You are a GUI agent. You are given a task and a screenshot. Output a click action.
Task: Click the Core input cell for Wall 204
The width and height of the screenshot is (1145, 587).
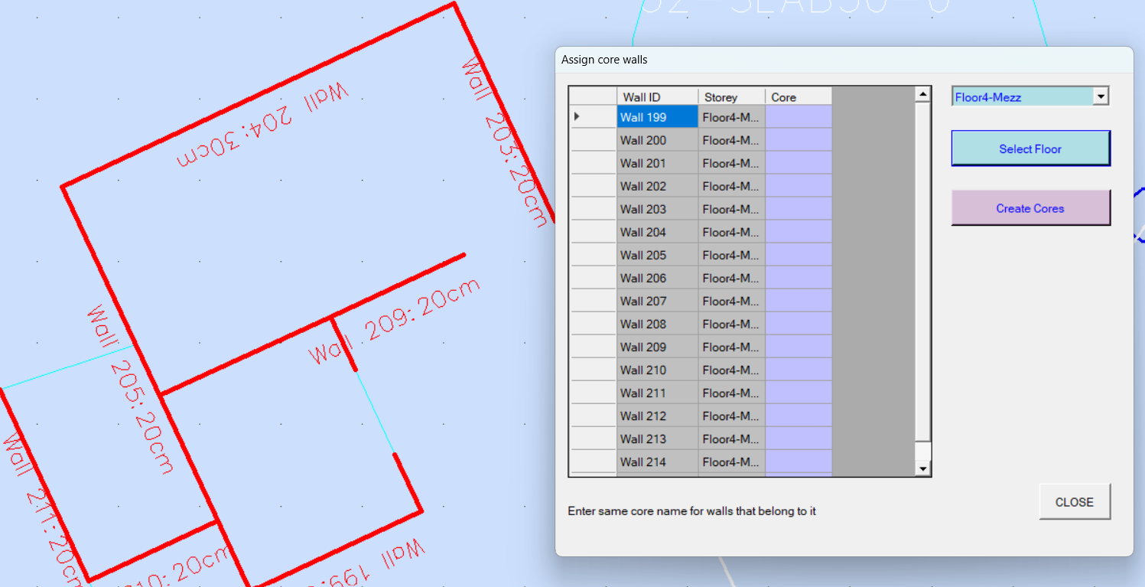click(x=799, y=232)
